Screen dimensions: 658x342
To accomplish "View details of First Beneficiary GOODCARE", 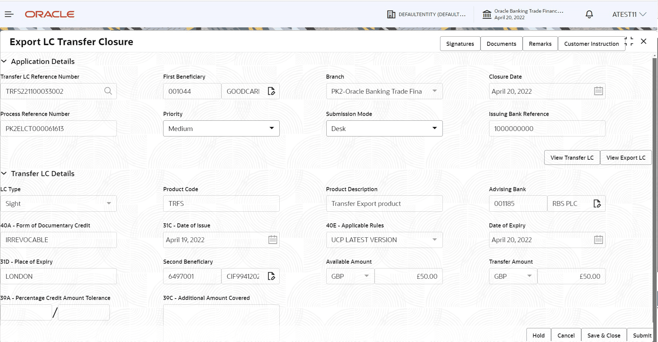I will tap(271, 91).
